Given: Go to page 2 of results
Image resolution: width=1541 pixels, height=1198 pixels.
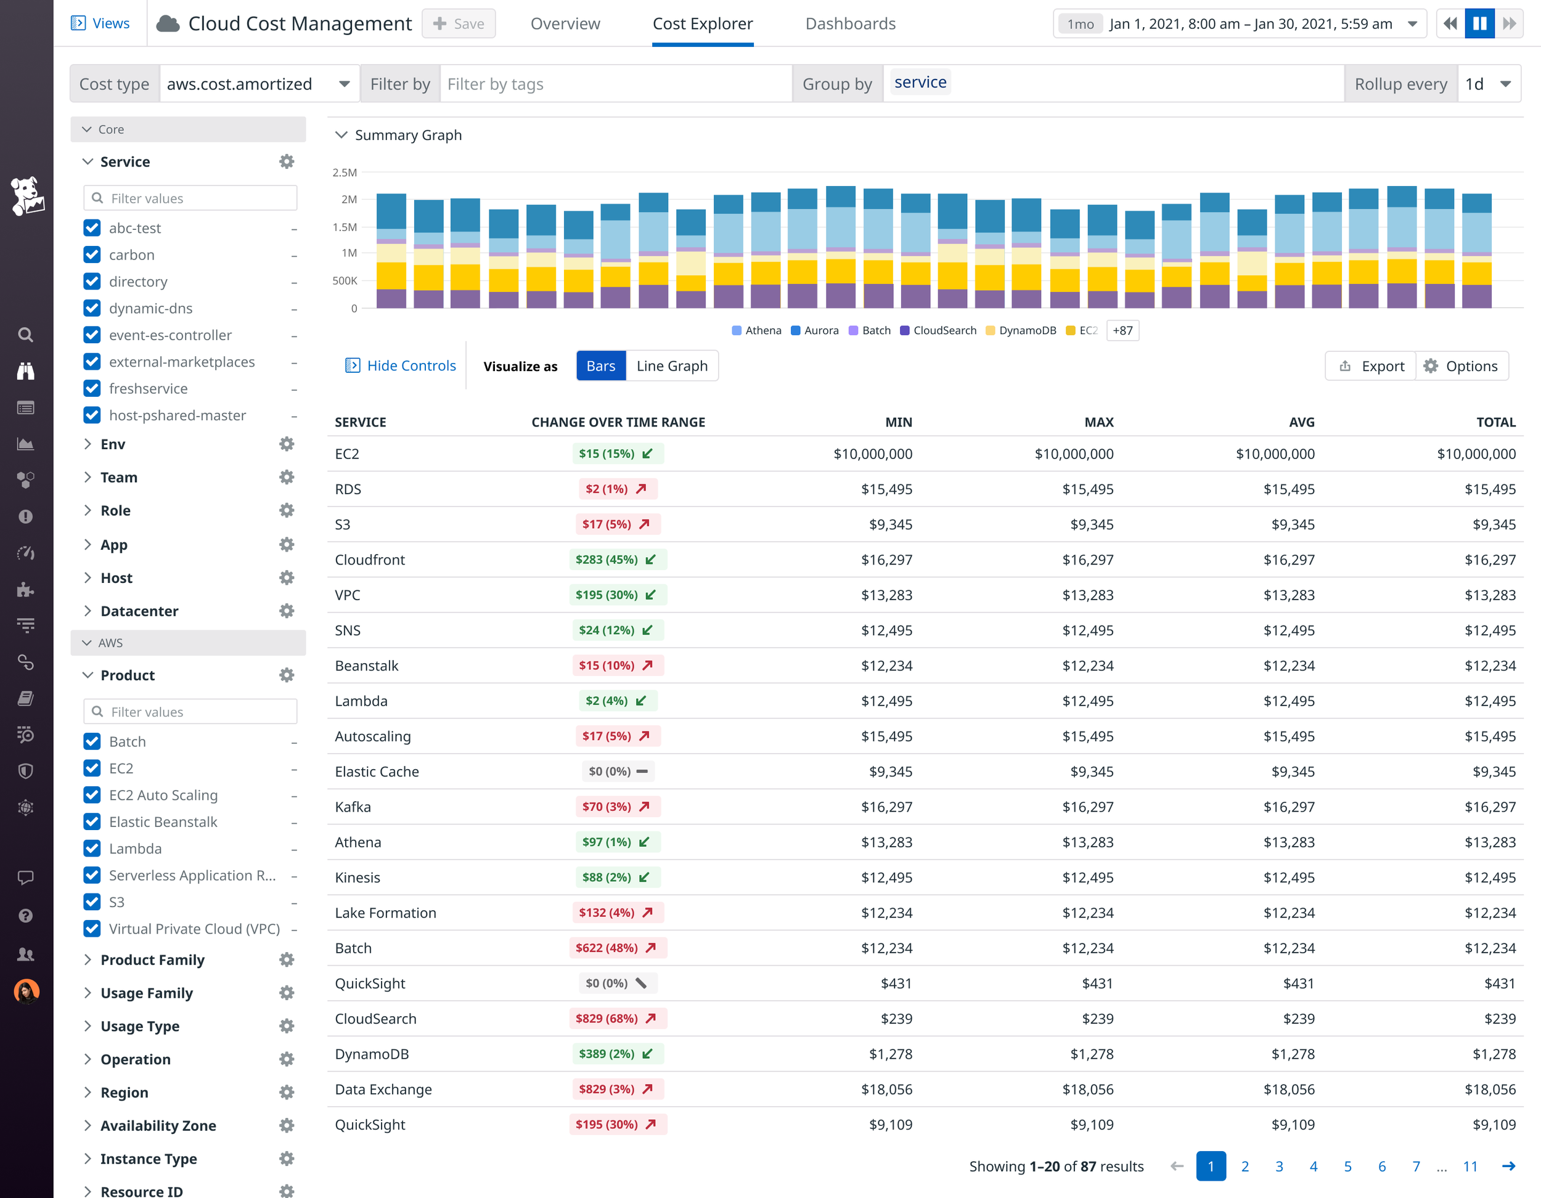Looking at the screenshot, I should click(1245, 1166).
